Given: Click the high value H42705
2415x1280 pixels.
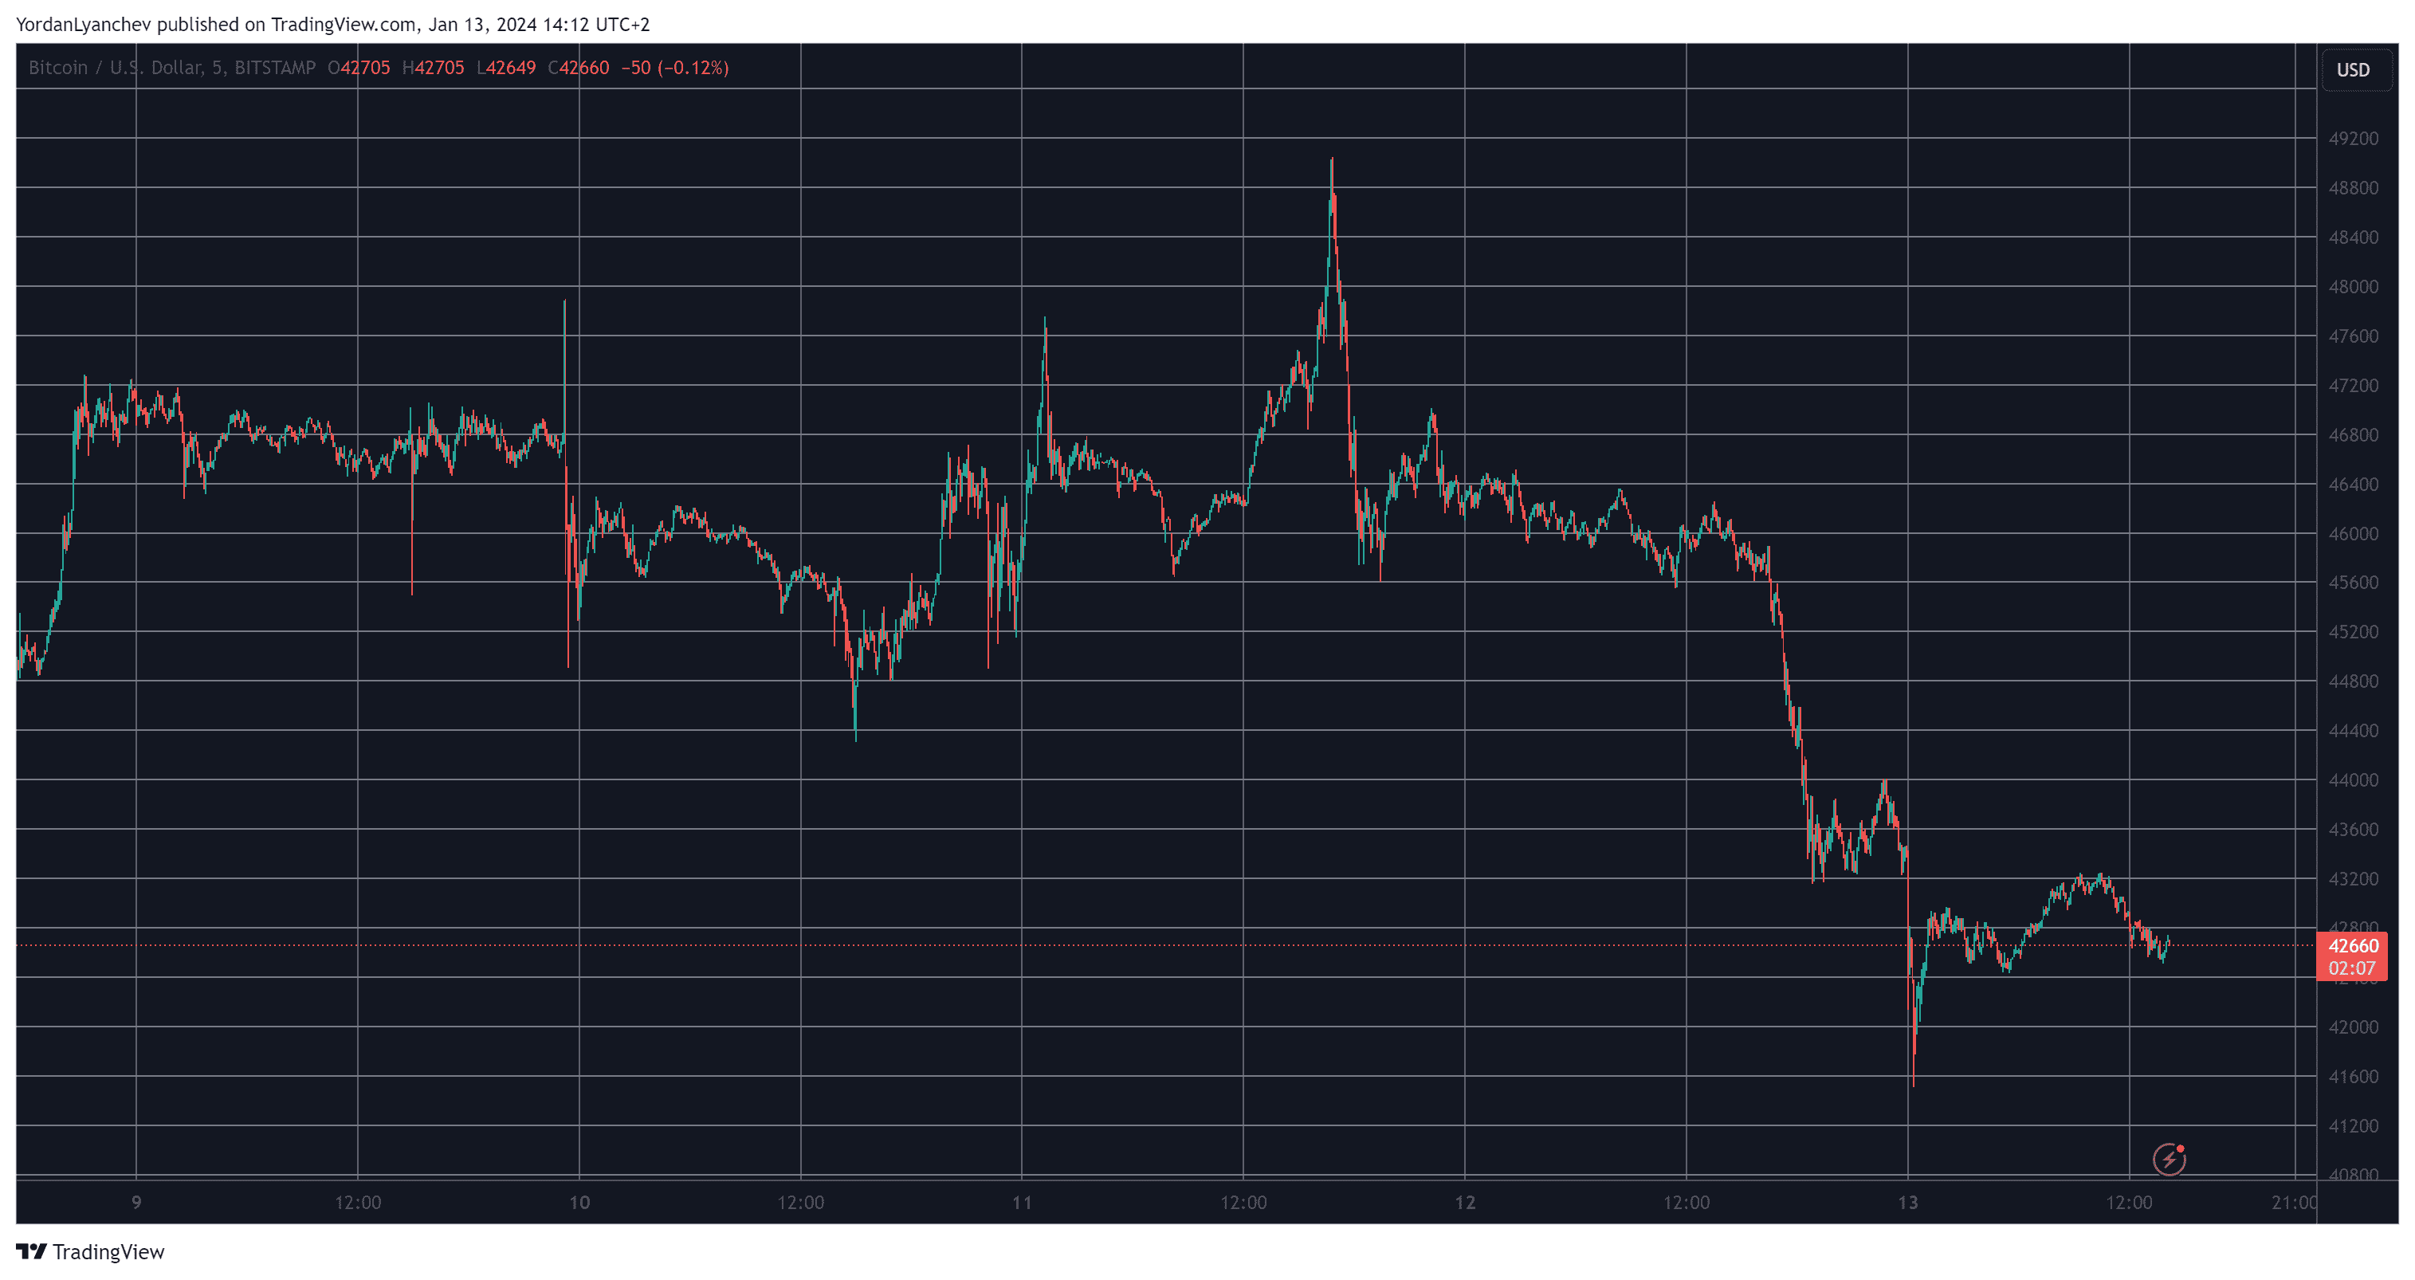Looking at the screenshot, I should coord(433,68).
